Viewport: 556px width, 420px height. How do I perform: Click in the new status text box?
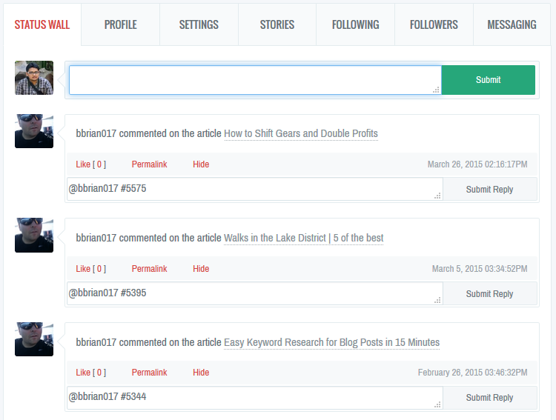[254, 80]
